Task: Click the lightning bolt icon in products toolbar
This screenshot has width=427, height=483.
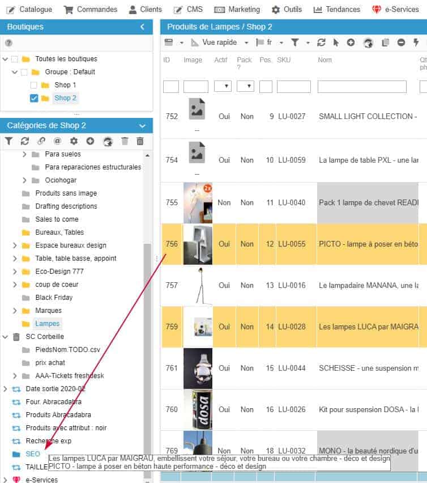Action: click(x=416, y=43)
